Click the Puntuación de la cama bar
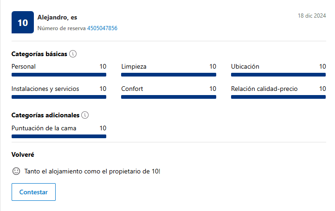Viewport: 335px width, 211px height. 59,136
